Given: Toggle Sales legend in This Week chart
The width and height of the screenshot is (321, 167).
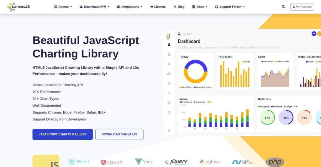Looking at the screenshot, I should (246, 62).
